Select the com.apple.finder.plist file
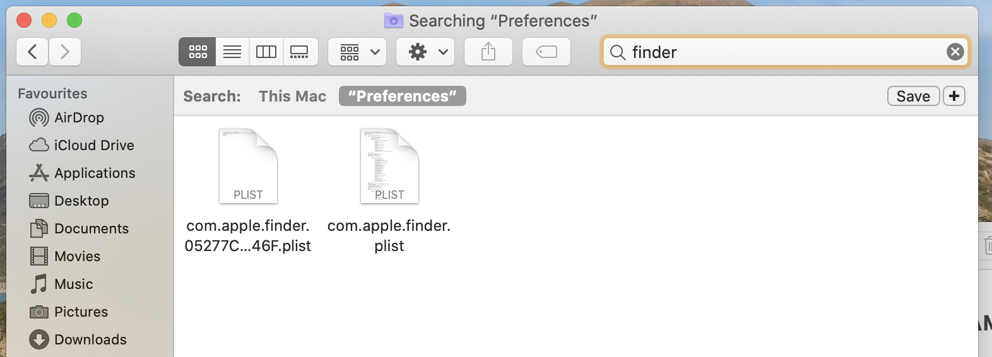Viewport: 992px width, 357px height. [x=389, y=167]
